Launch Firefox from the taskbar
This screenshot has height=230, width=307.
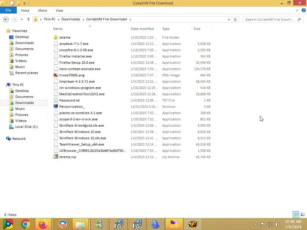tap(43, 224)
